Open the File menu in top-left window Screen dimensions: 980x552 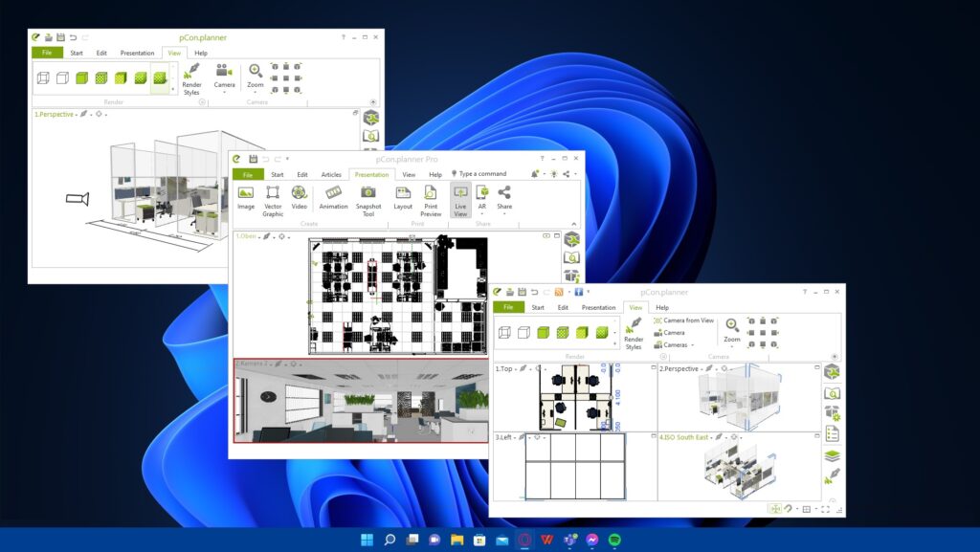(47, 53)
